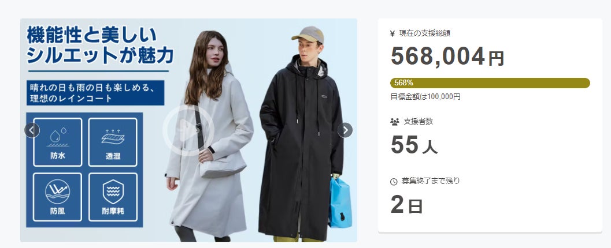Advance to the next slide with the right arrow

pos(345,130)
